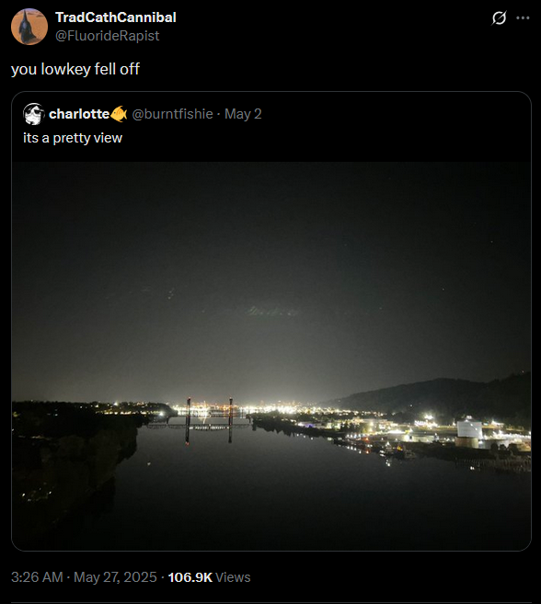Open the @burntfishie handle
The image size is (541, 604).
(172, 114)
